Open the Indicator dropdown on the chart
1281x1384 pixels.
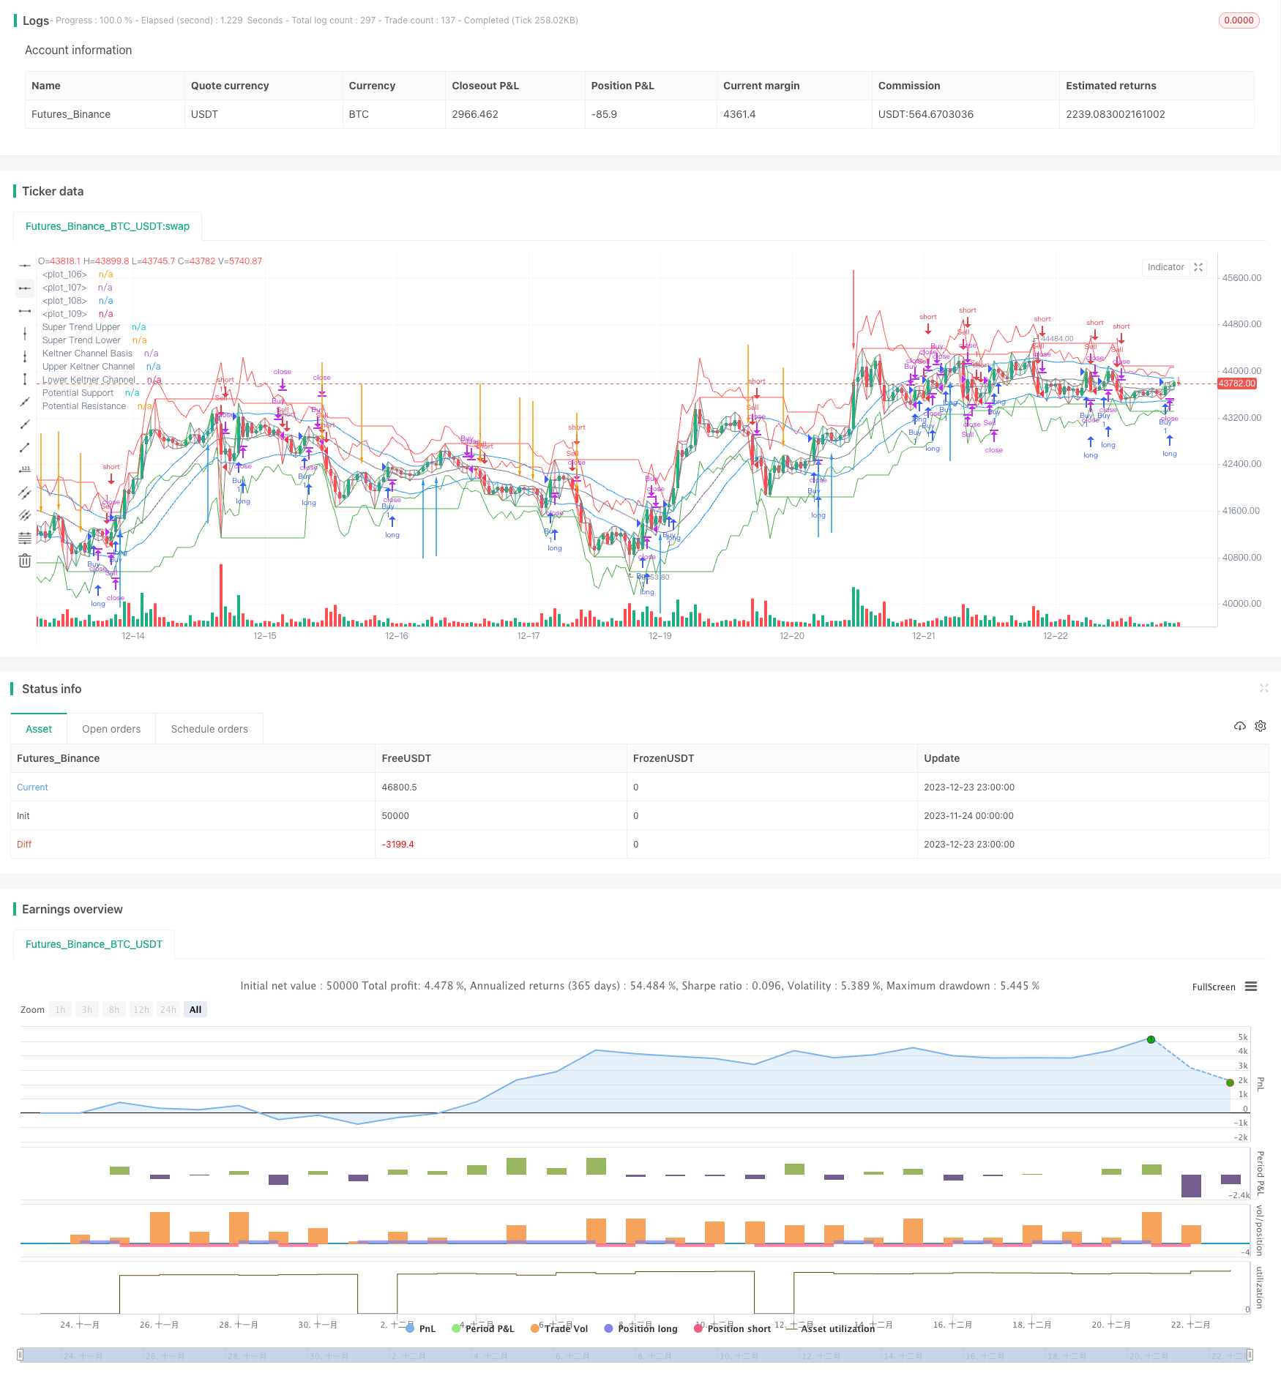(1165, 267)
